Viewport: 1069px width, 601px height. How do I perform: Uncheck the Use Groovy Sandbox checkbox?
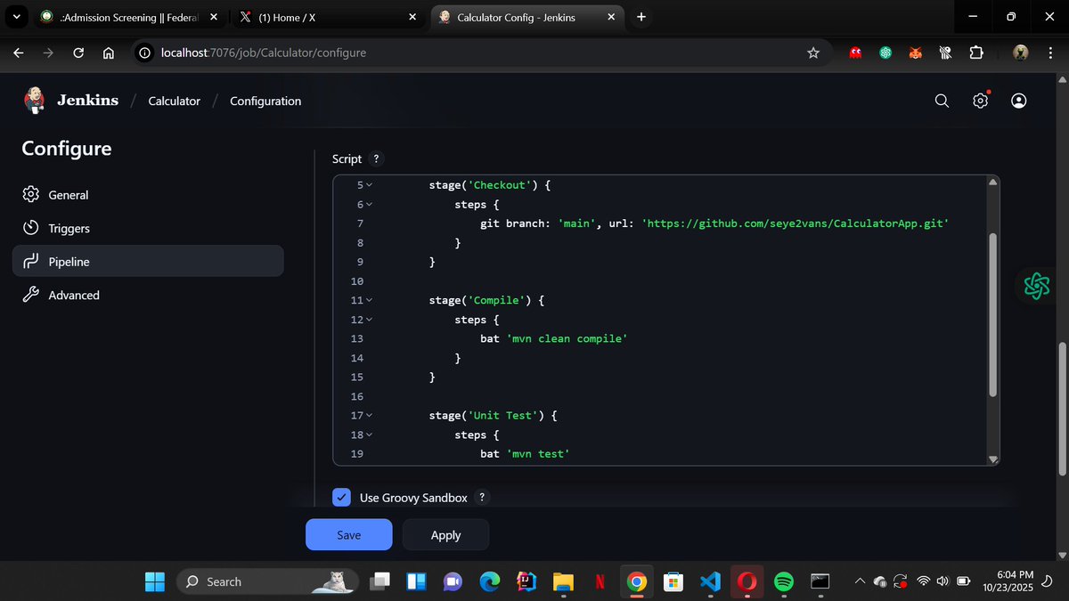click(x=341, y=498)
